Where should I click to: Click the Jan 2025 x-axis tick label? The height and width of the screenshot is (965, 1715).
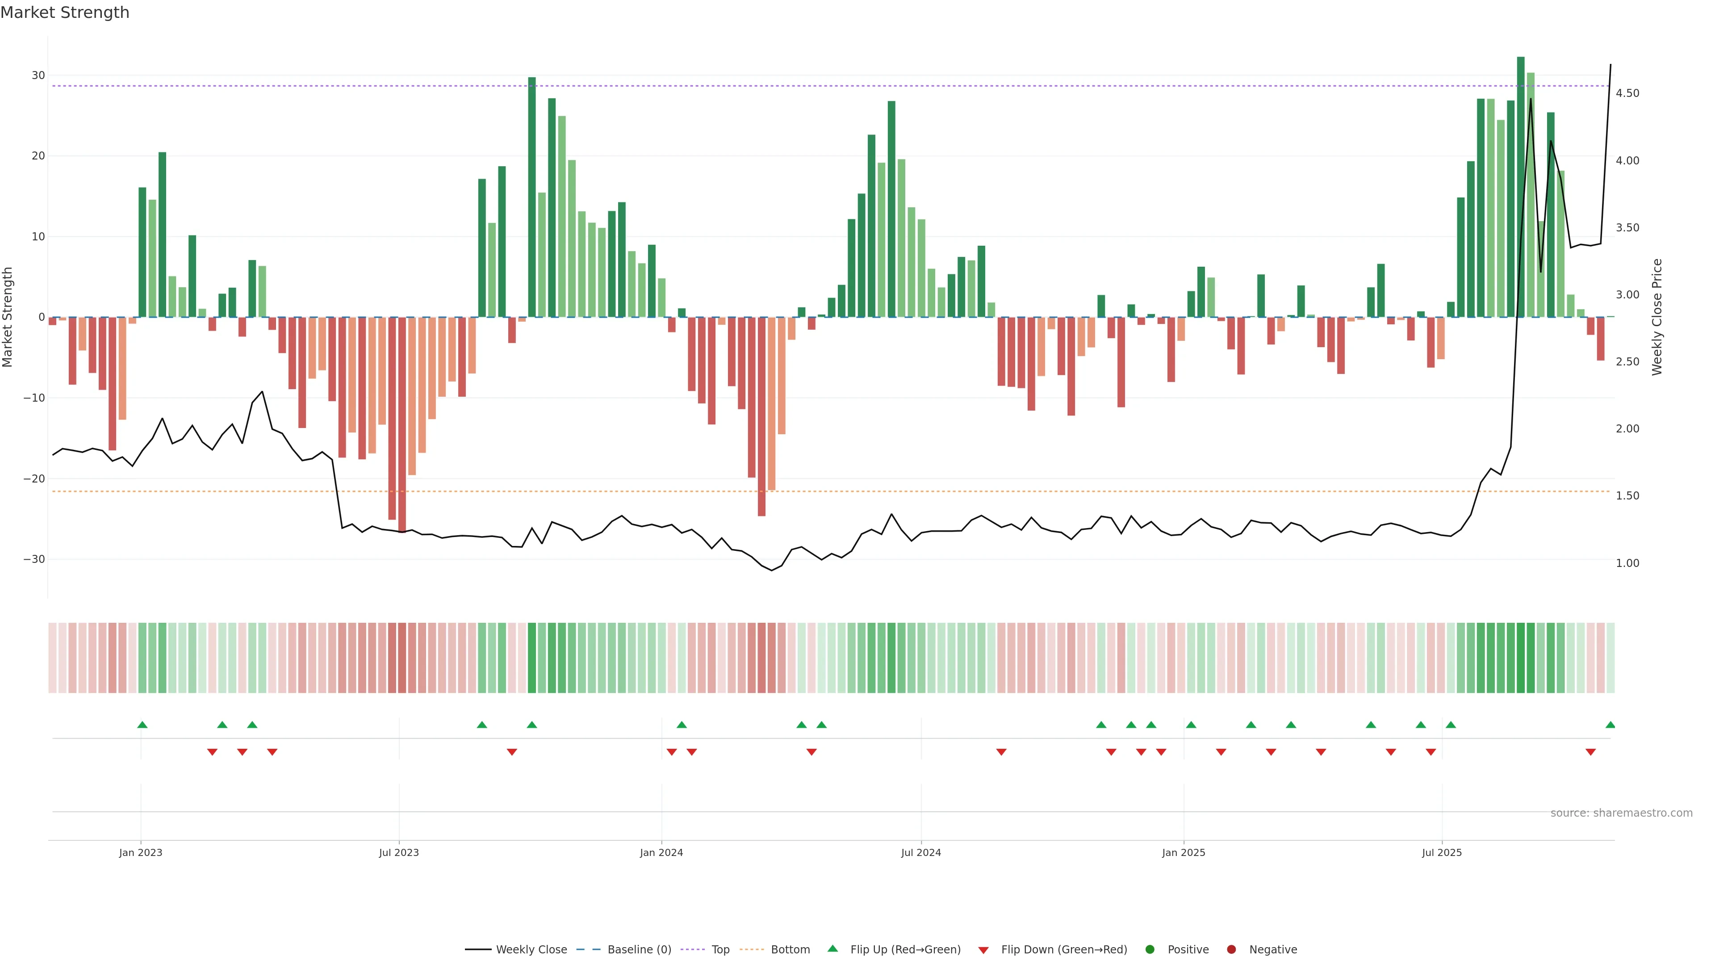(1184, 852)
